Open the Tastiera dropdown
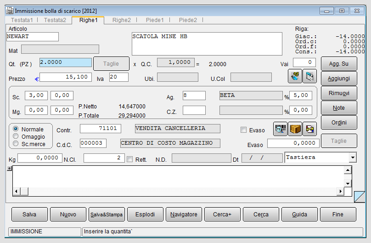 click(353, 158)
